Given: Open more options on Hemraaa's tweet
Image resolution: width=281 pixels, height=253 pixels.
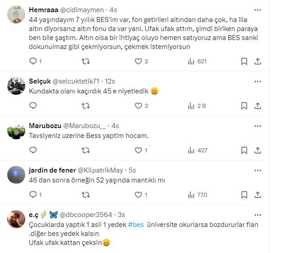Looking at the screenshot, I should pyautogui.click(x=258, y=9).
